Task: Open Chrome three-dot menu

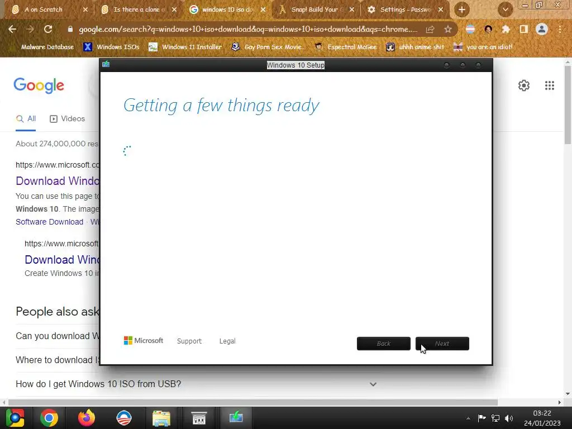Action: point(560,29)
